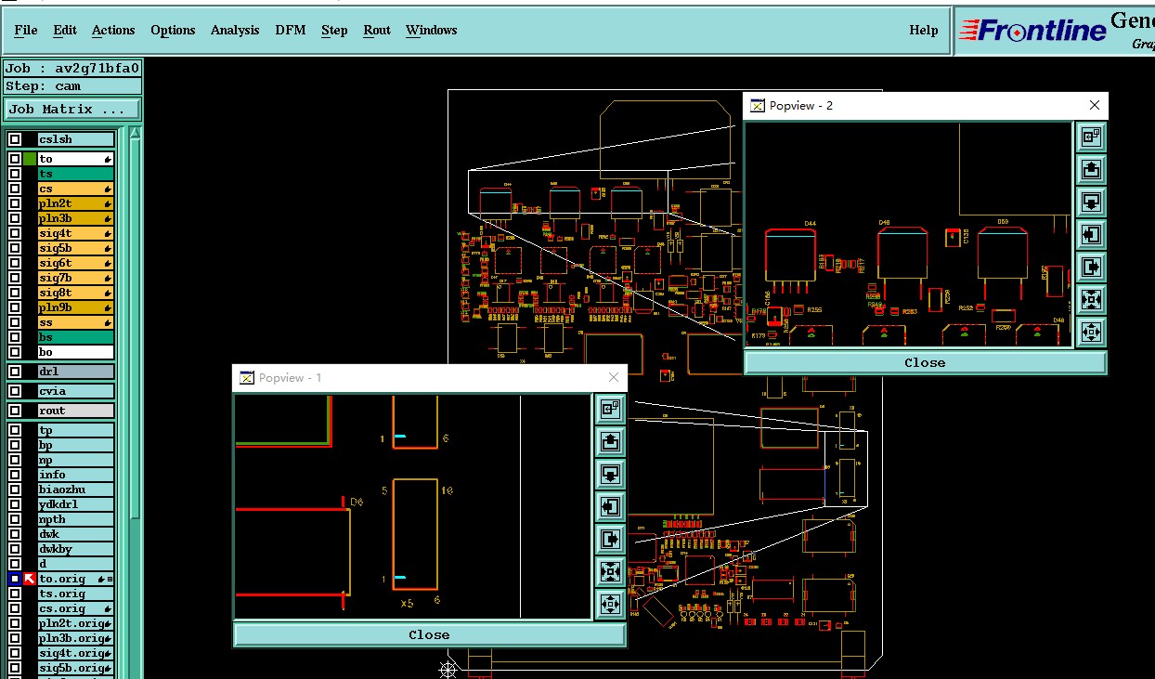Select the sig6t layer name
Viewport: 1155px width, 679px height.
(75, 263)
